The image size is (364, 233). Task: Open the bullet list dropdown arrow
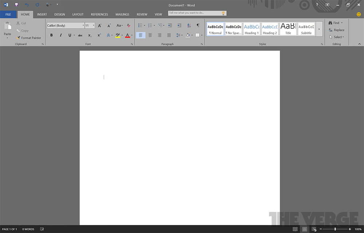(x=145, y=25)
